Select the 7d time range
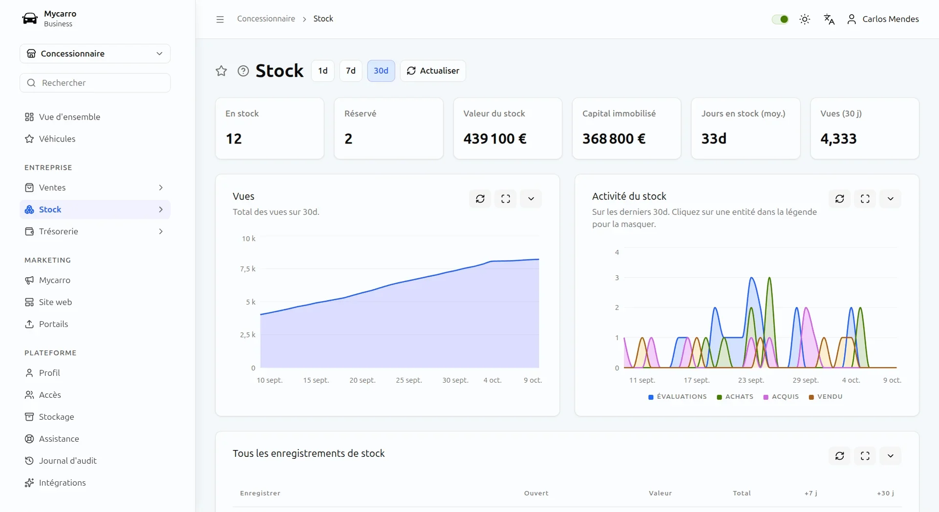Image resolution: width=939 pixels, height=512 pixels. coord(351,71)
